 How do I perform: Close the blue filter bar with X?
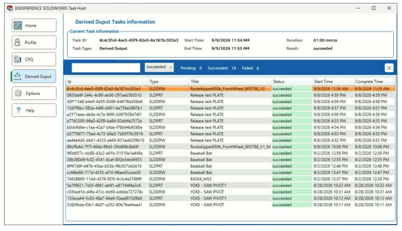pyautogui.click(x=389, y=68)
